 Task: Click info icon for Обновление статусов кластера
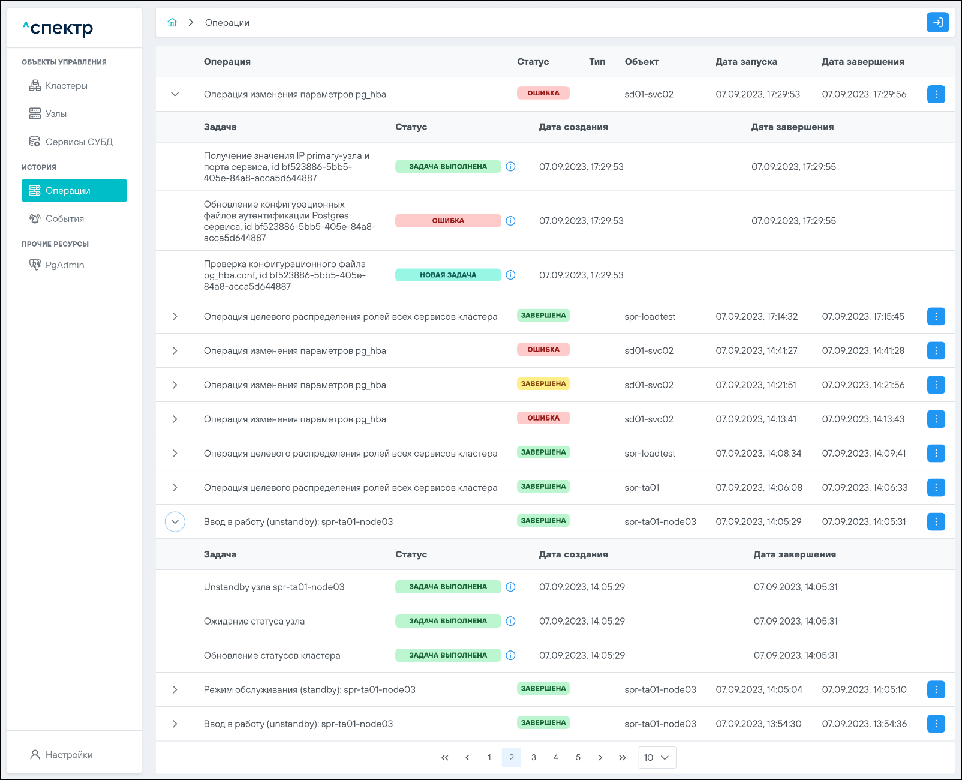pos(510,655)
